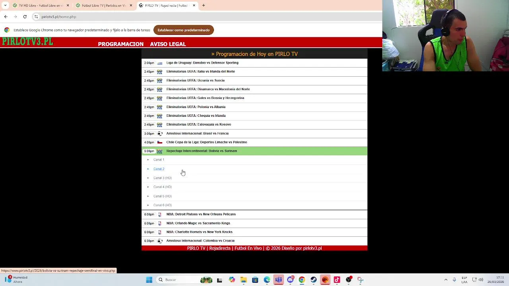509x286 pixels.
Task: Open the Canal 6 (HD) stream link
Action: coord(163,205)
